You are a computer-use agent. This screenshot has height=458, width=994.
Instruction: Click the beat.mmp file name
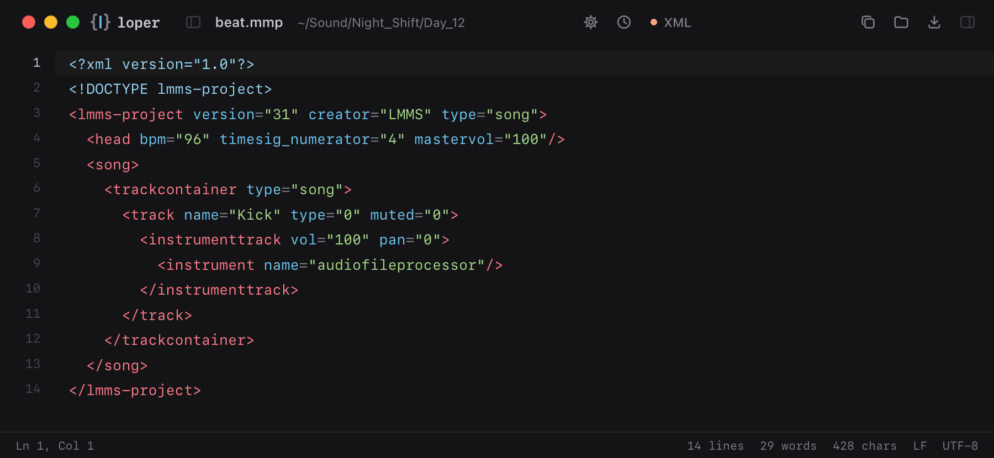click(249, 23)
